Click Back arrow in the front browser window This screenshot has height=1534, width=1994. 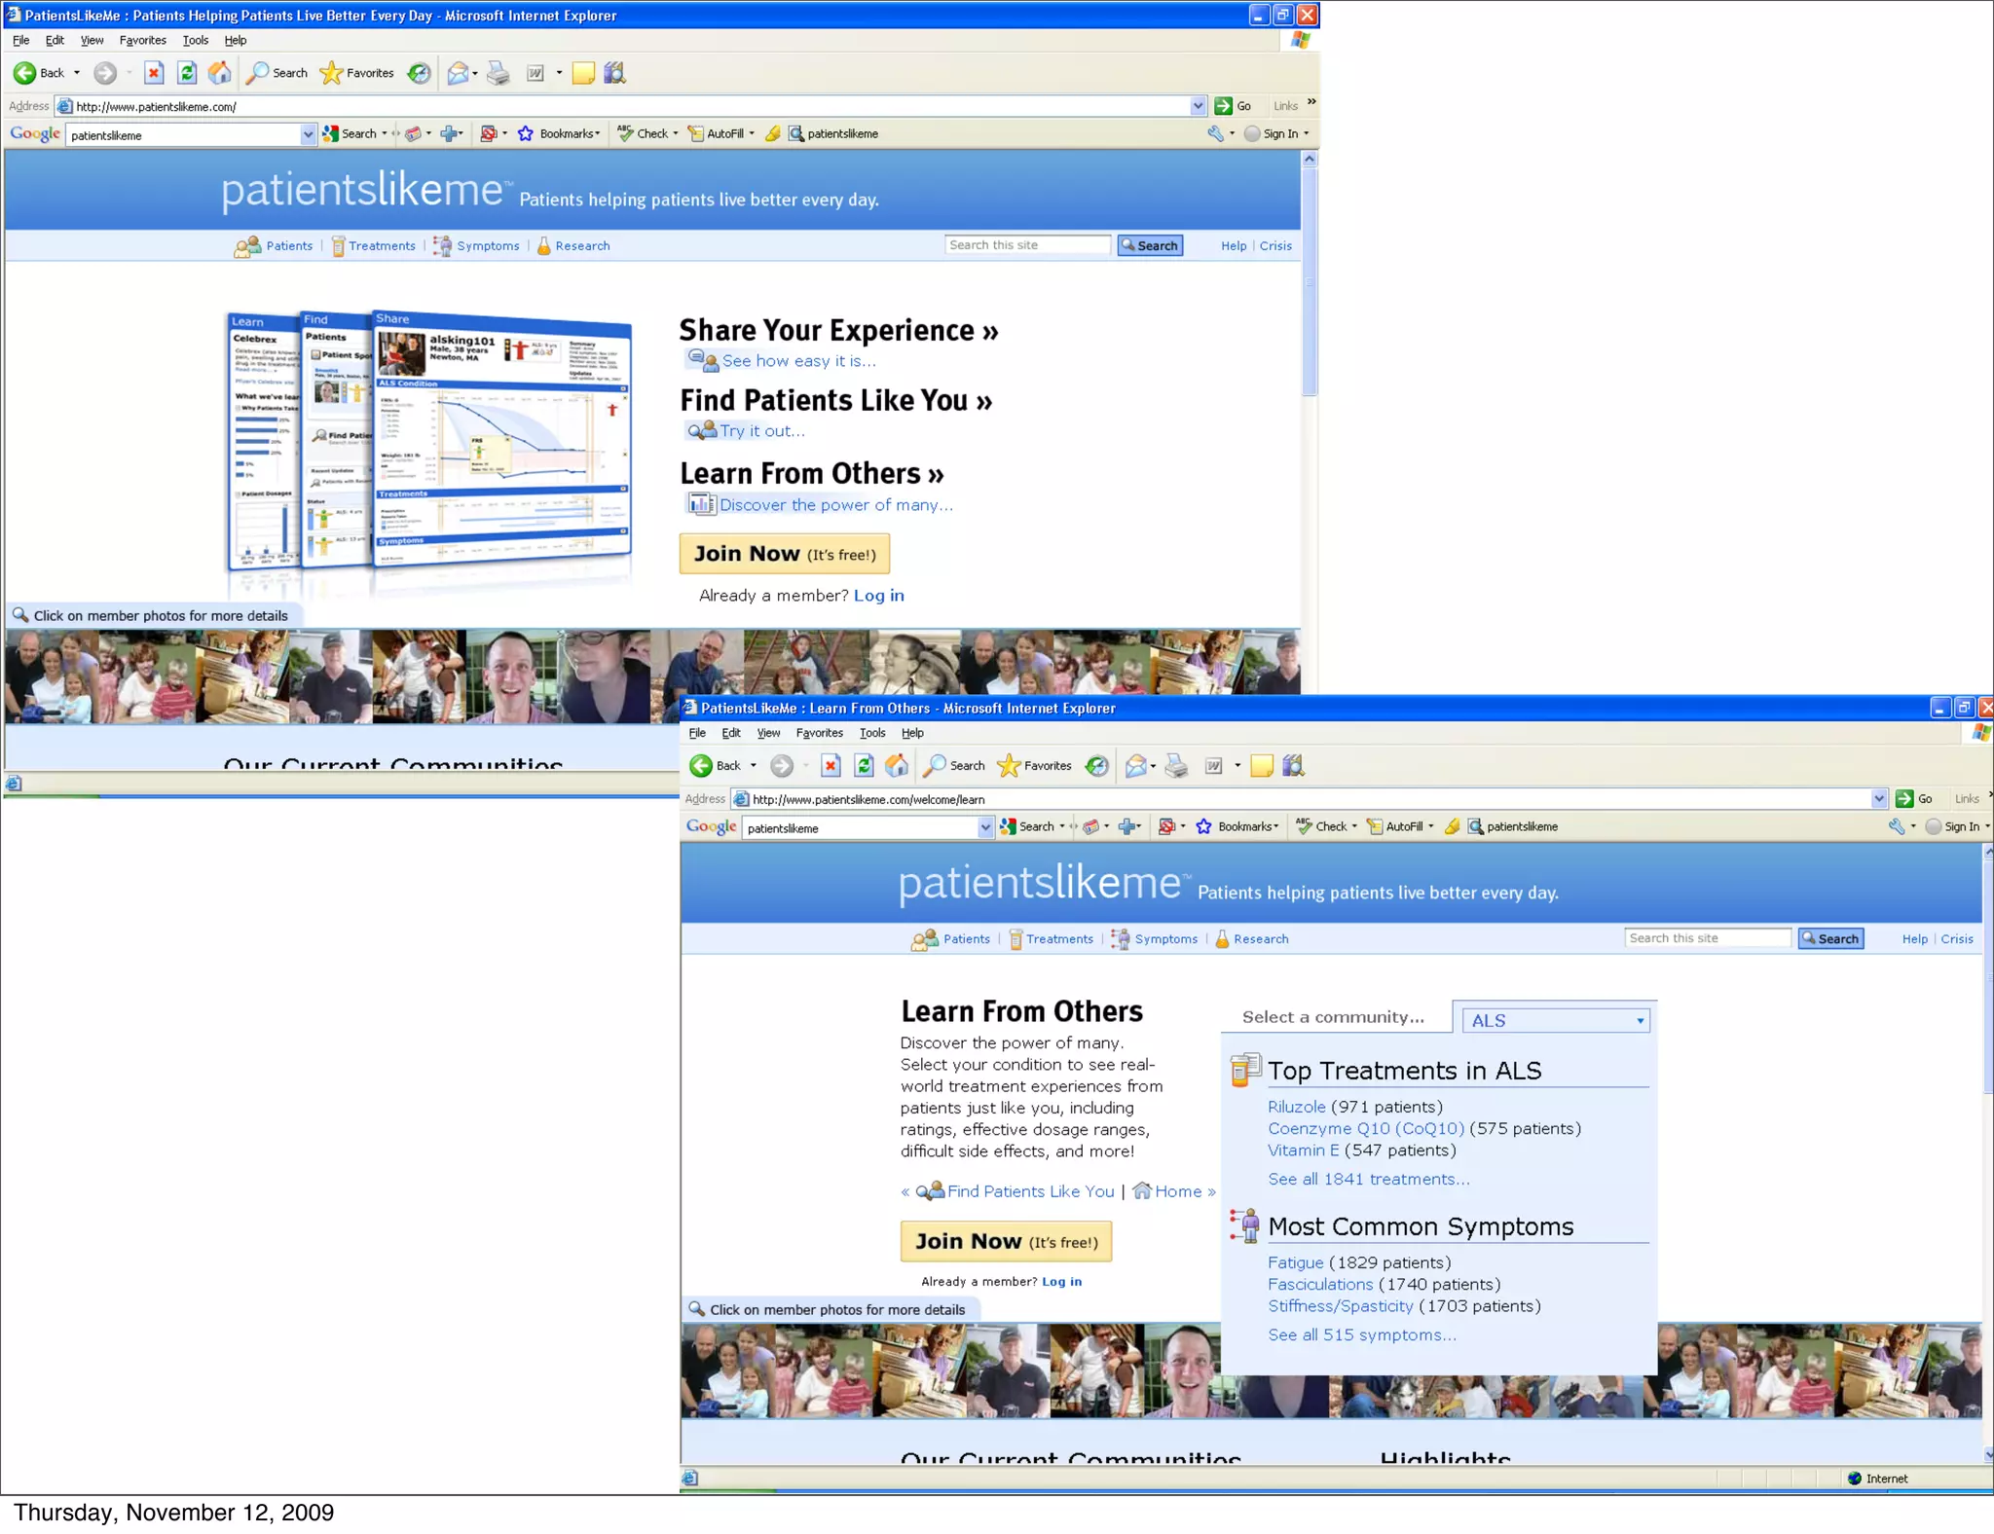coord(701,766)
